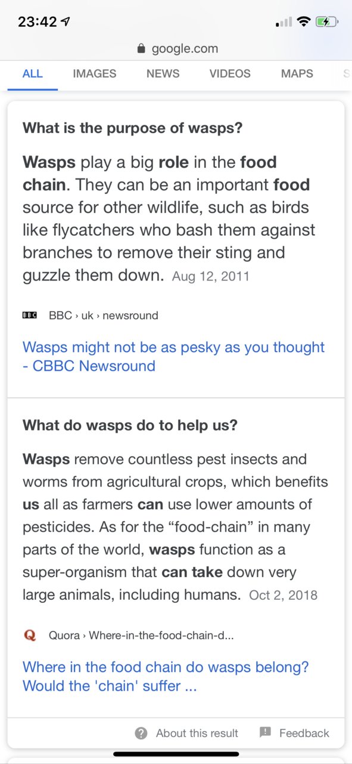Open the CBBC Newsround wasps link

[174, 356]
